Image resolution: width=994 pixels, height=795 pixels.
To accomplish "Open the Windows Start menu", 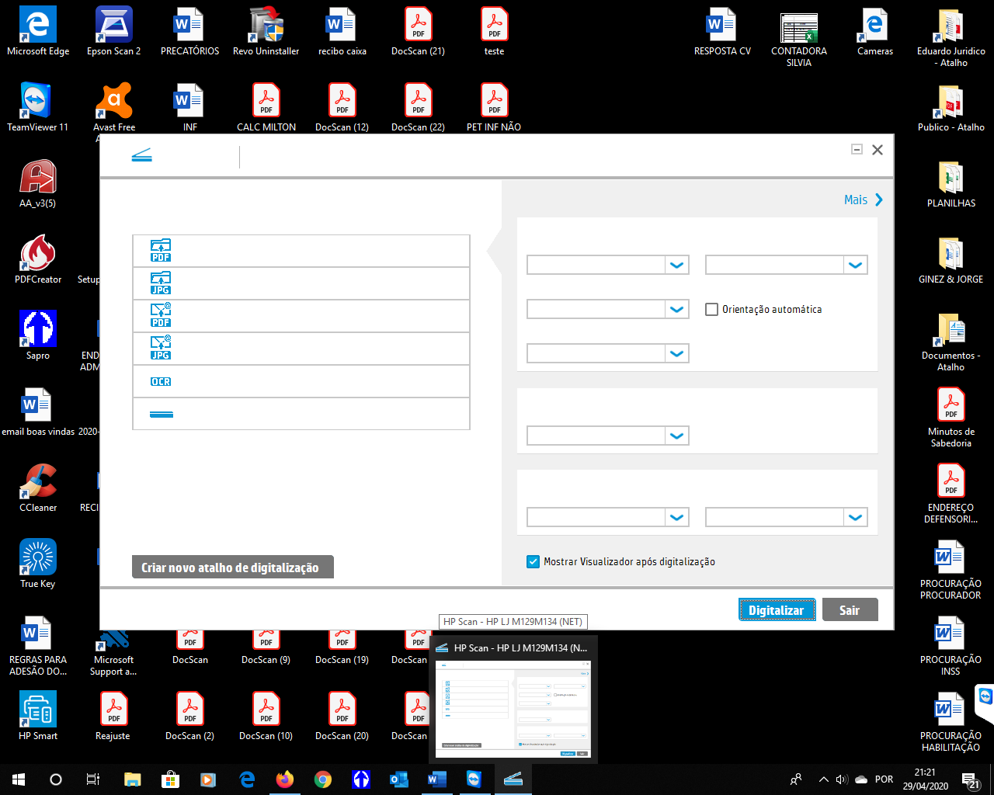I will pos(19,779).
